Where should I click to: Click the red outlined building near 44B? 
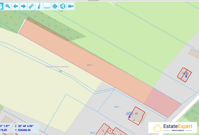point(137,116)
